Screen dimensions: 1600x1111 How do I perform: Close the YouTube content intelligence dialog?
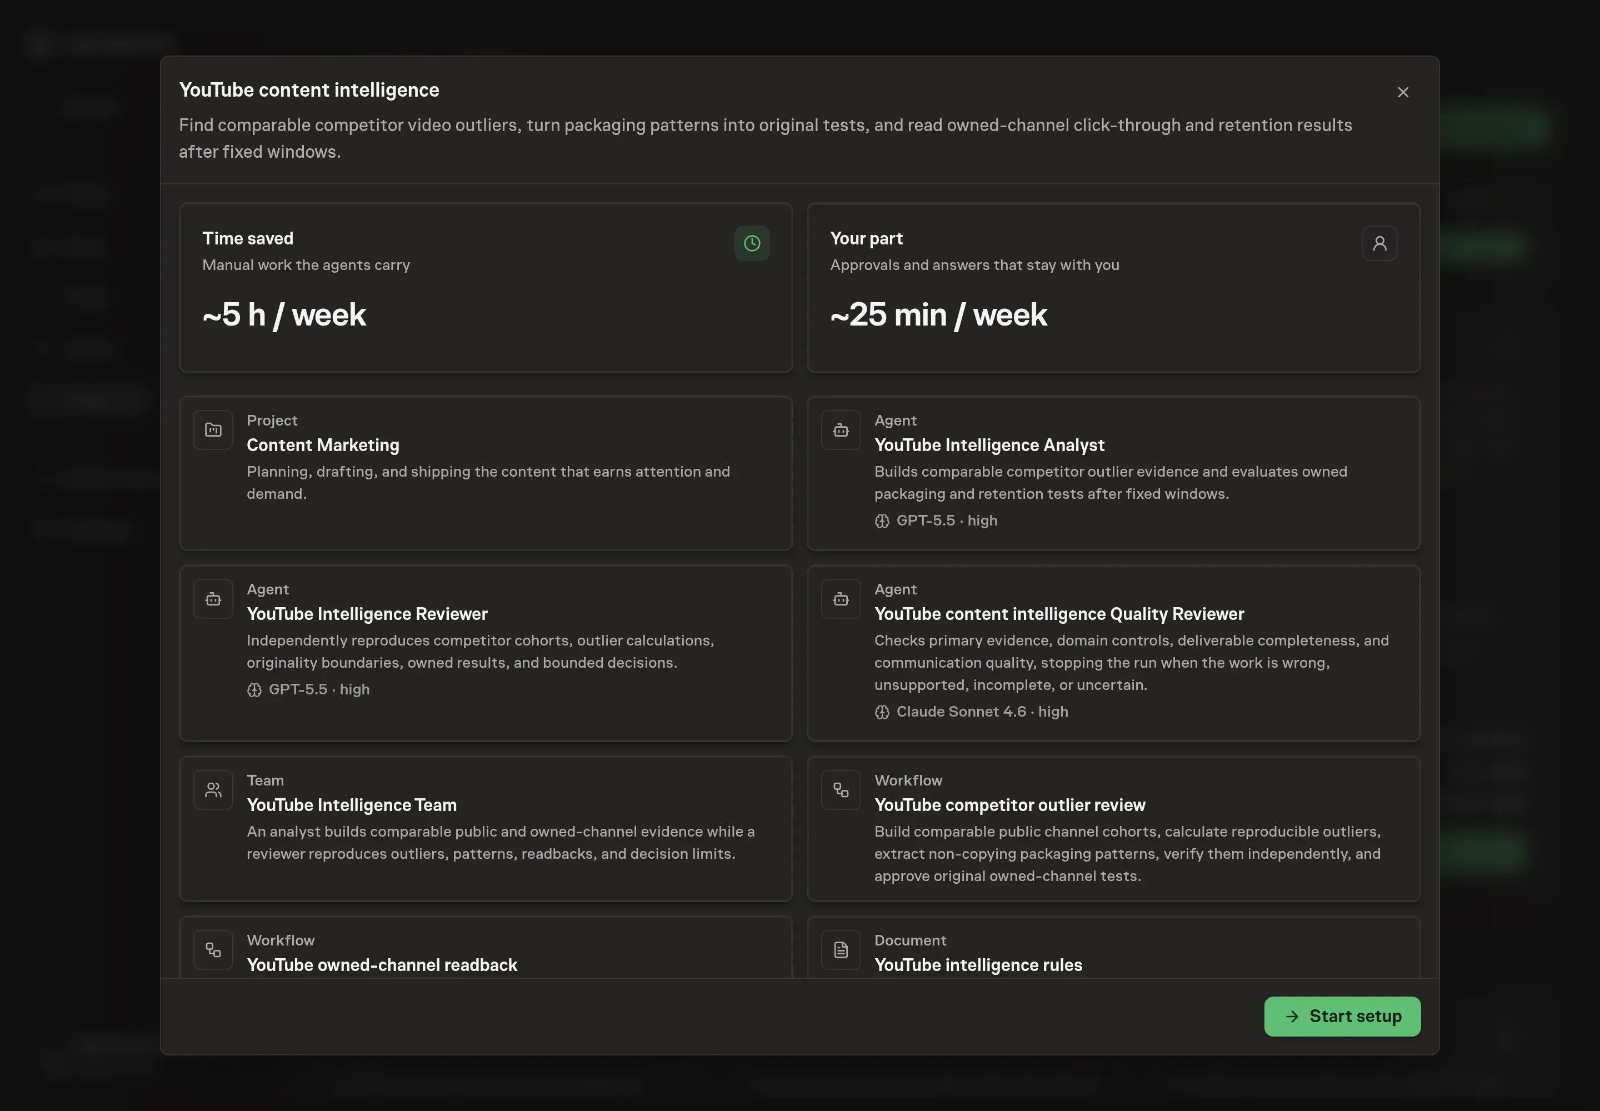tap(1403, 92)
